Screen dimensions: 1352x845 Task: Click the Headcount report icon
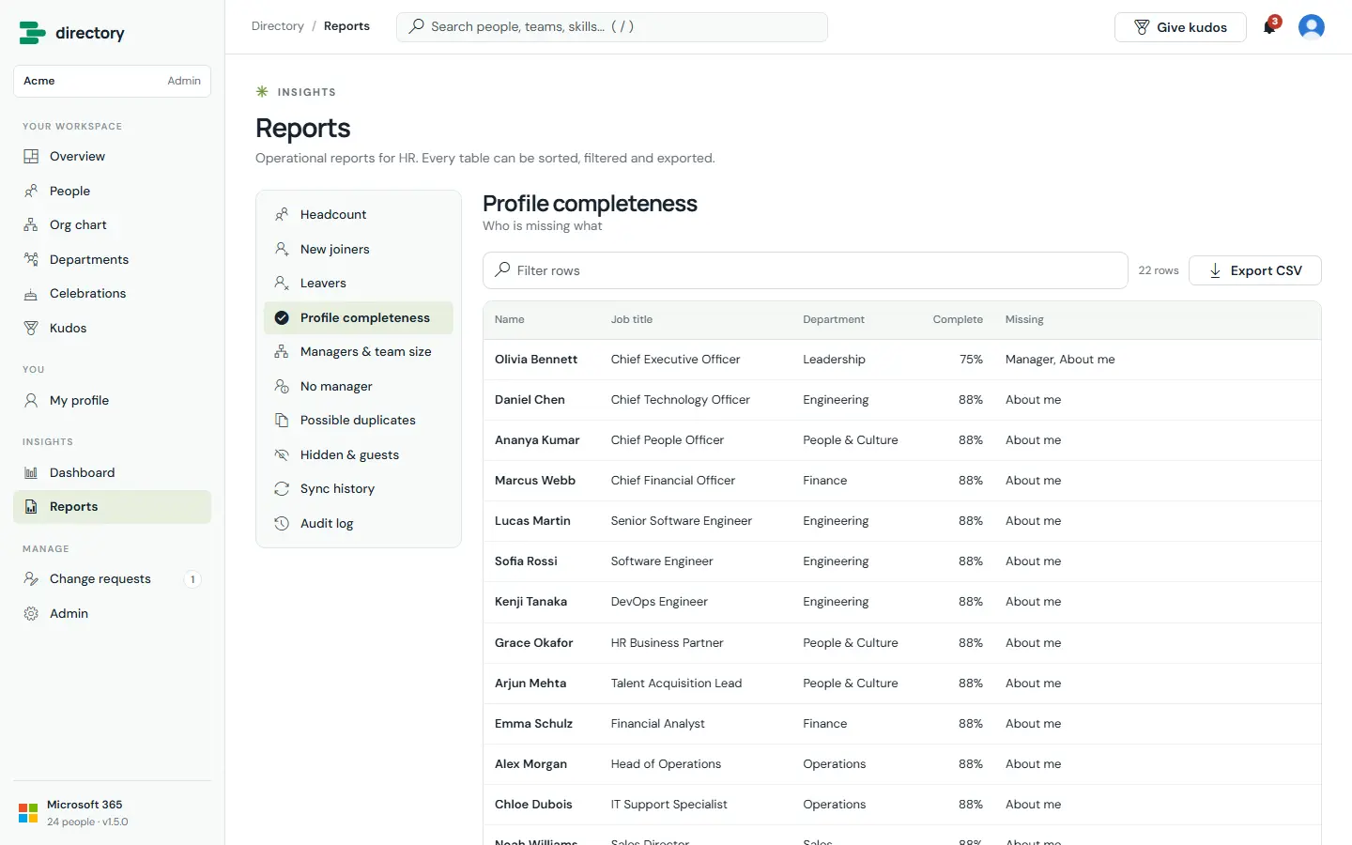282,215
